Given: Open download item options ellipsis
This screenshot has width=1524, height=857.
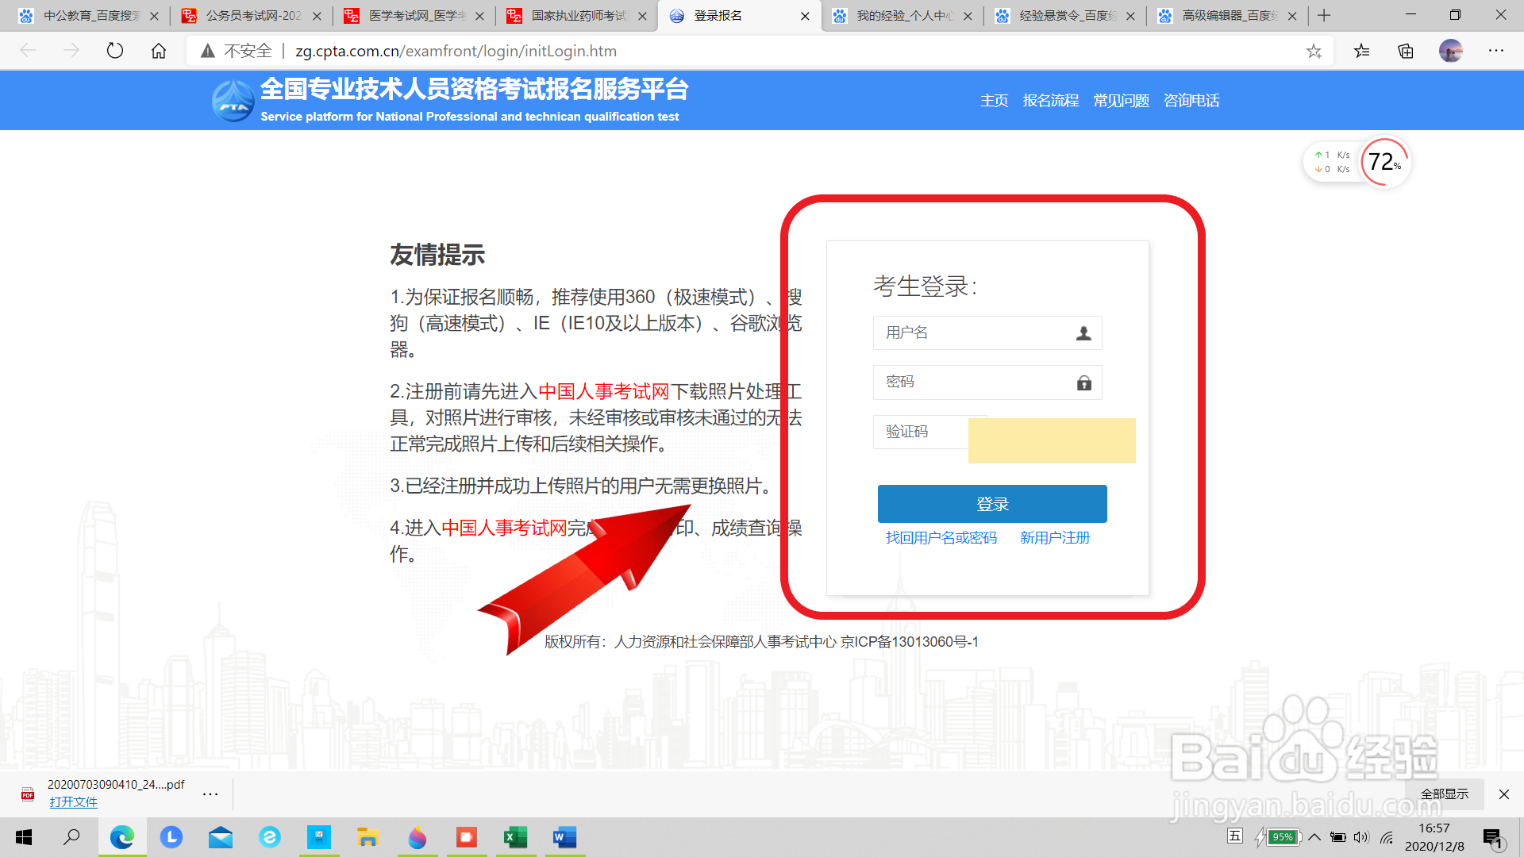Looking at the screenshot, I should [210, 794].
